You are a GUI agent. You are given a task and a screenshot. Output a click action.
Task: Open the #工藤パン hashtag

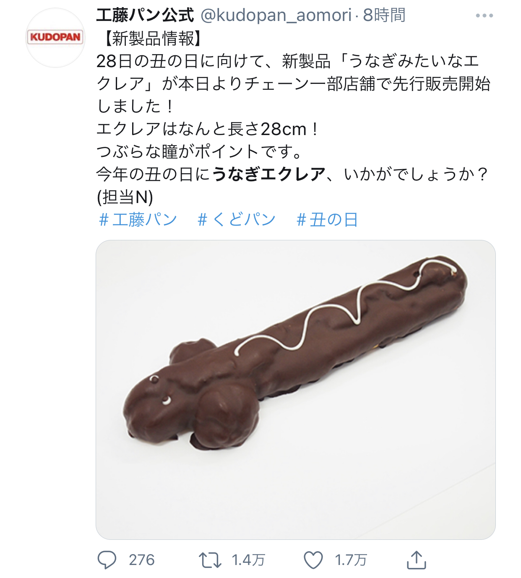coord(138,220)
